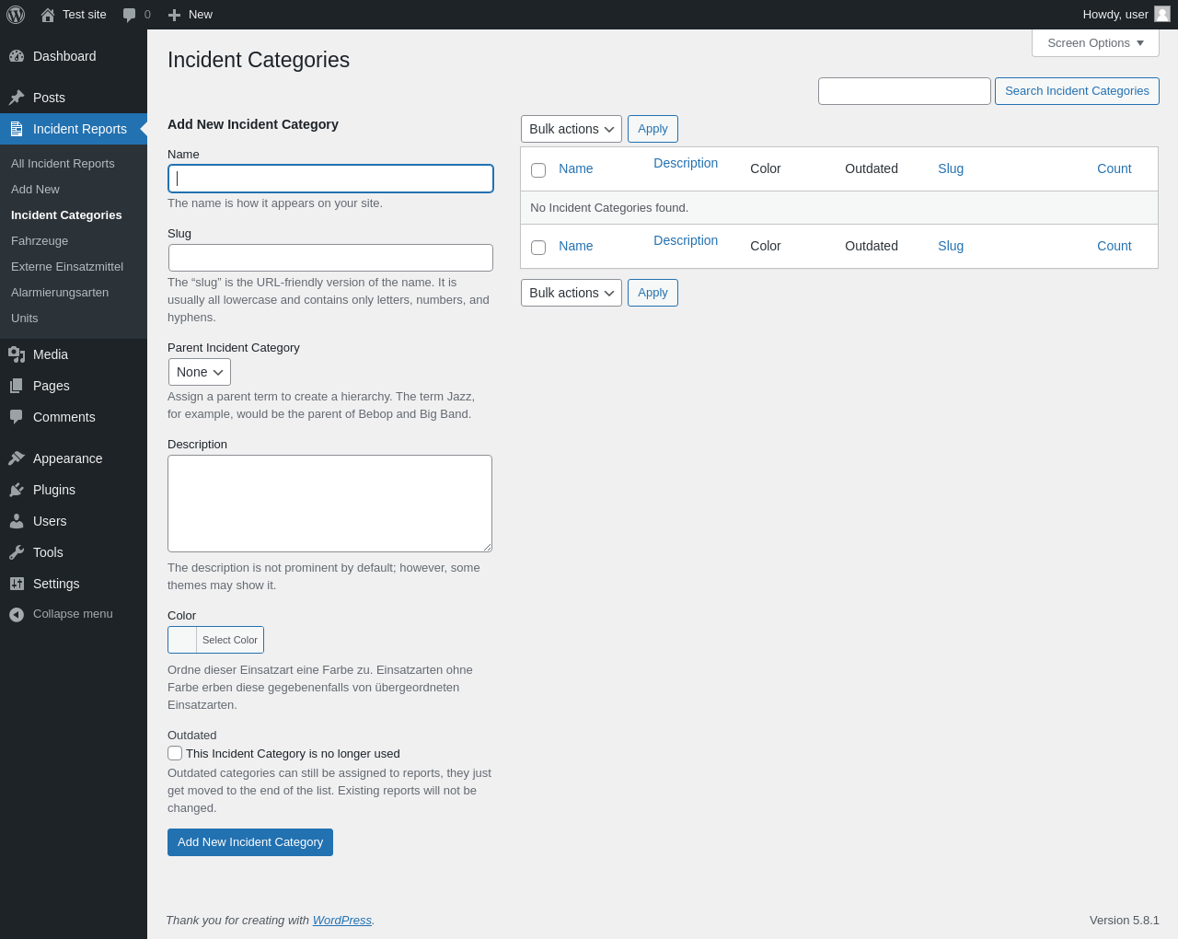Click the Search Incident Categories button
This screenshot has width=1178, height=939.
1077,91
